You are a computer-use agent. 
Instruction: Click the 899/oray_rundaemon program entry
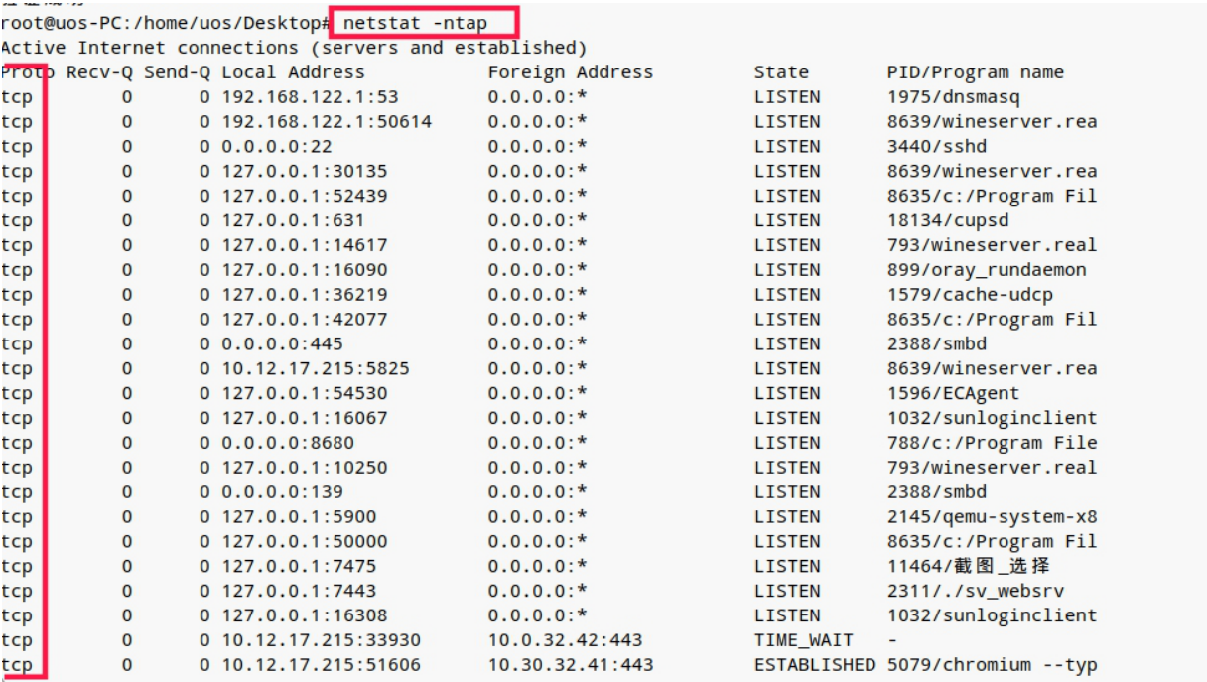point(987,270)
